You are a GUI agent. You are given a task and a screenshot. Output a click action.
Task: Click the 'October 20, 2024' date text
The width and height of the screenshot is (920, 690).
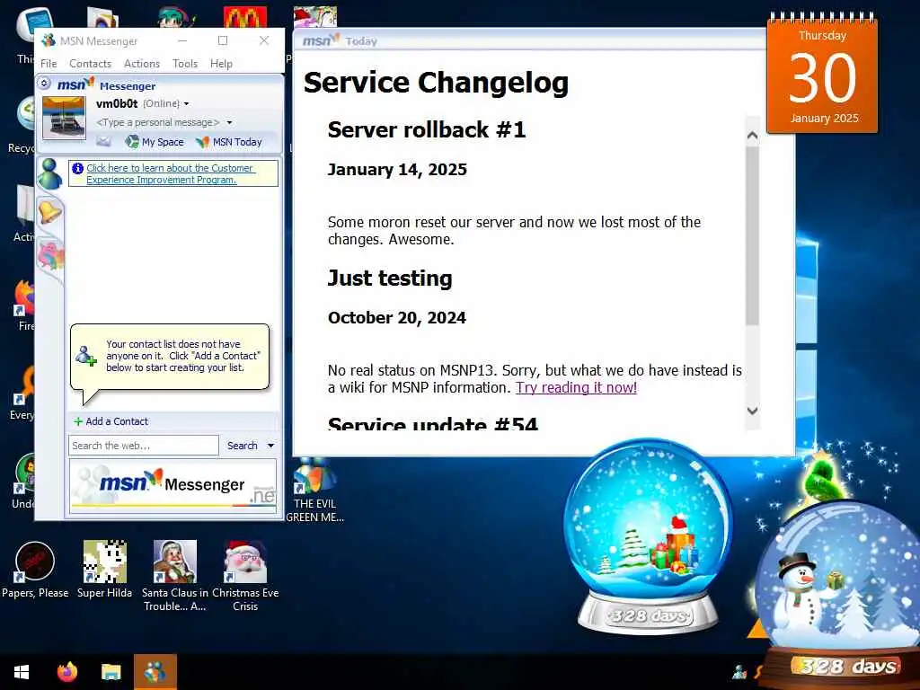(396, 317)
